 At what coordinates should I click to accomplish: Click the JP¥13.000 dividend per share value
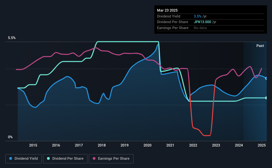202,22
